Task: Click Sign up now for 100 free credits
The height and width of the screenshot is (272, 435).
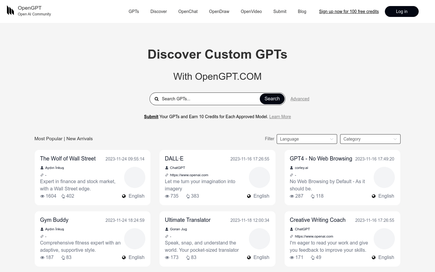Action: pyautogui.click(x=349, y=11)
